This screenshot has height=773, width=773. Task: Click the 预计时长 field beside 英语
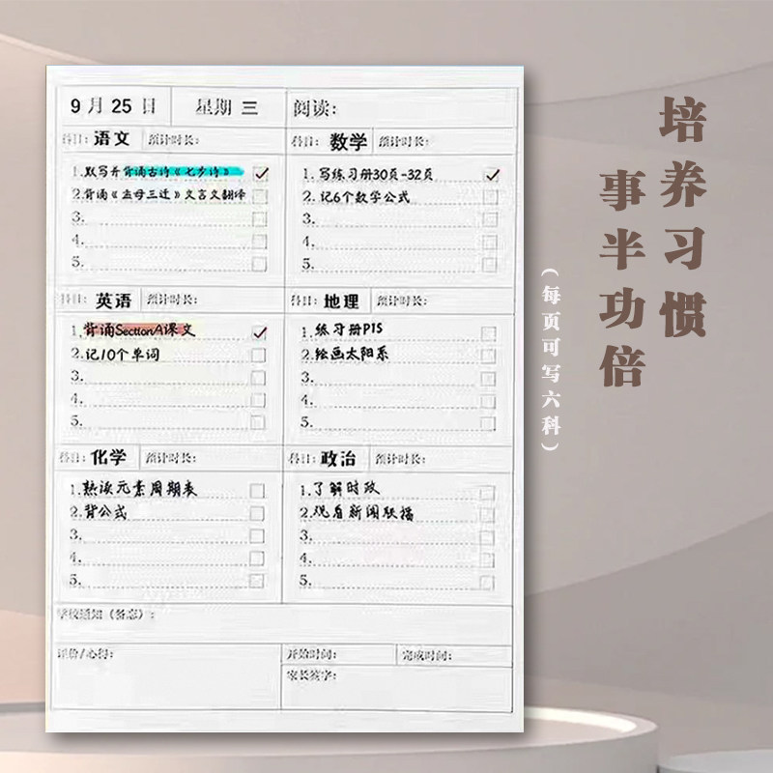(x=212, y=300)
